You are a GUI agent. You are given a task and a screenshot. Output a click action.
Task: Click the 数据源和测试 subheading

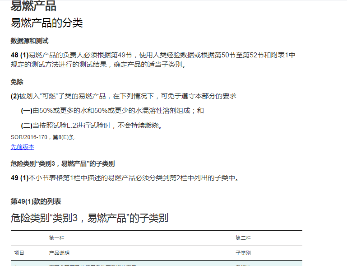tap(29, 41)
